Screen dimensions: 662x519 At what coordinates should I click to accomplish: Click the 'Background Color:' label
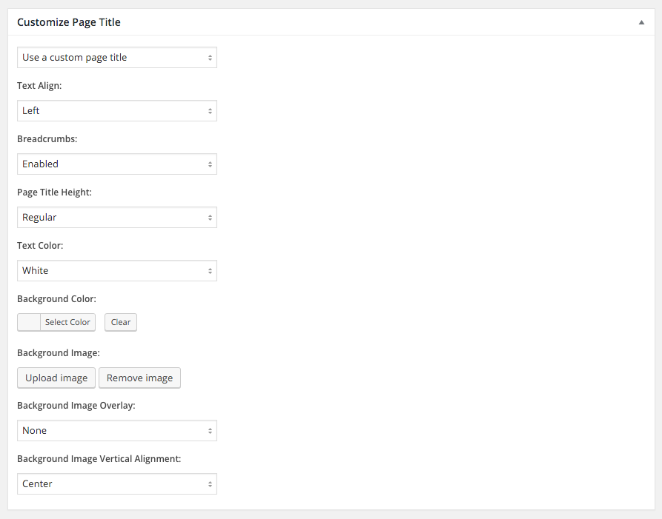point(57,299)
